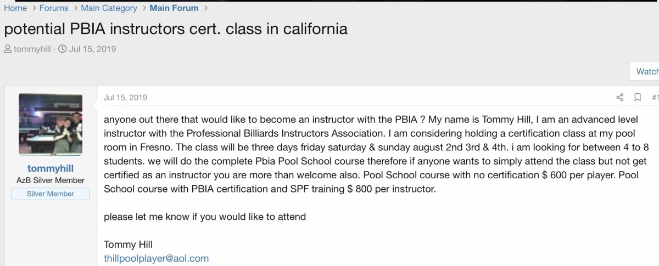Click the clock icon next to Jul 15, 2019

tap(62, 49)
